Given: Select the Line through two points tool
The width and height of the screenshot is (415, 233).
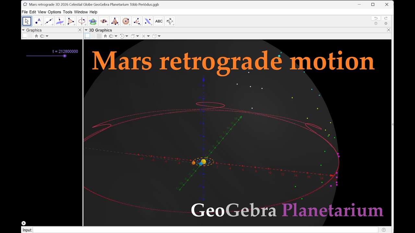Looking at the screenshot, I should pos(49,21).
